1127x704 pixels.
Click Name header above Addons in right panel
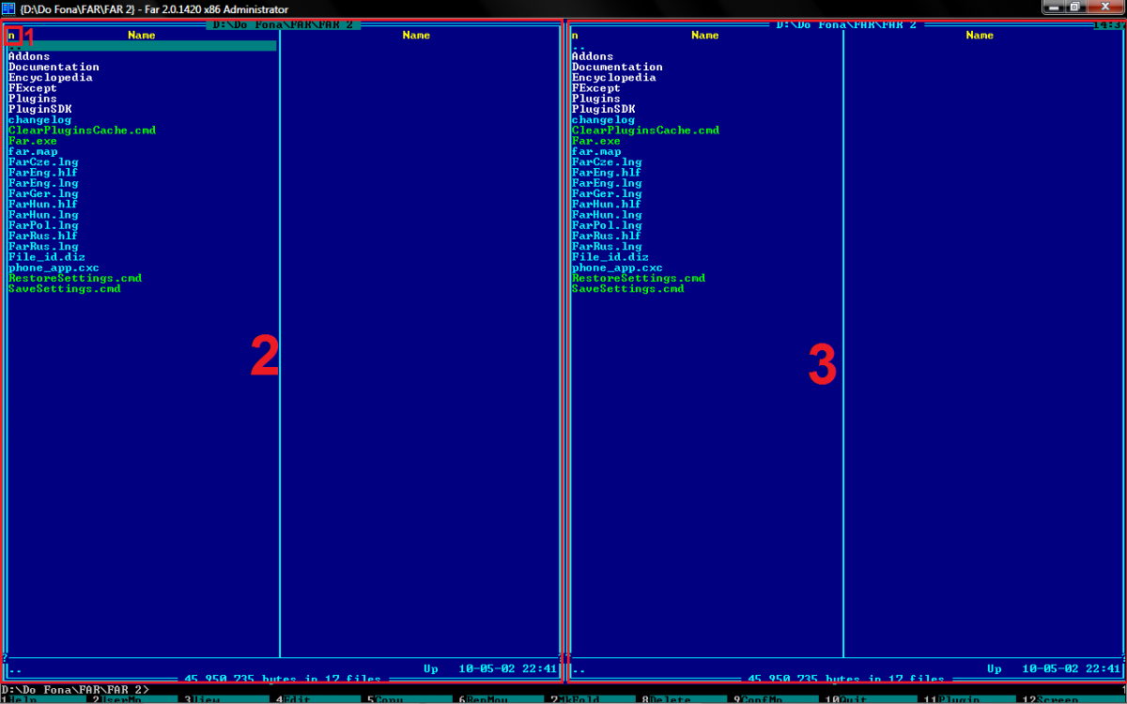click(705, 36)
